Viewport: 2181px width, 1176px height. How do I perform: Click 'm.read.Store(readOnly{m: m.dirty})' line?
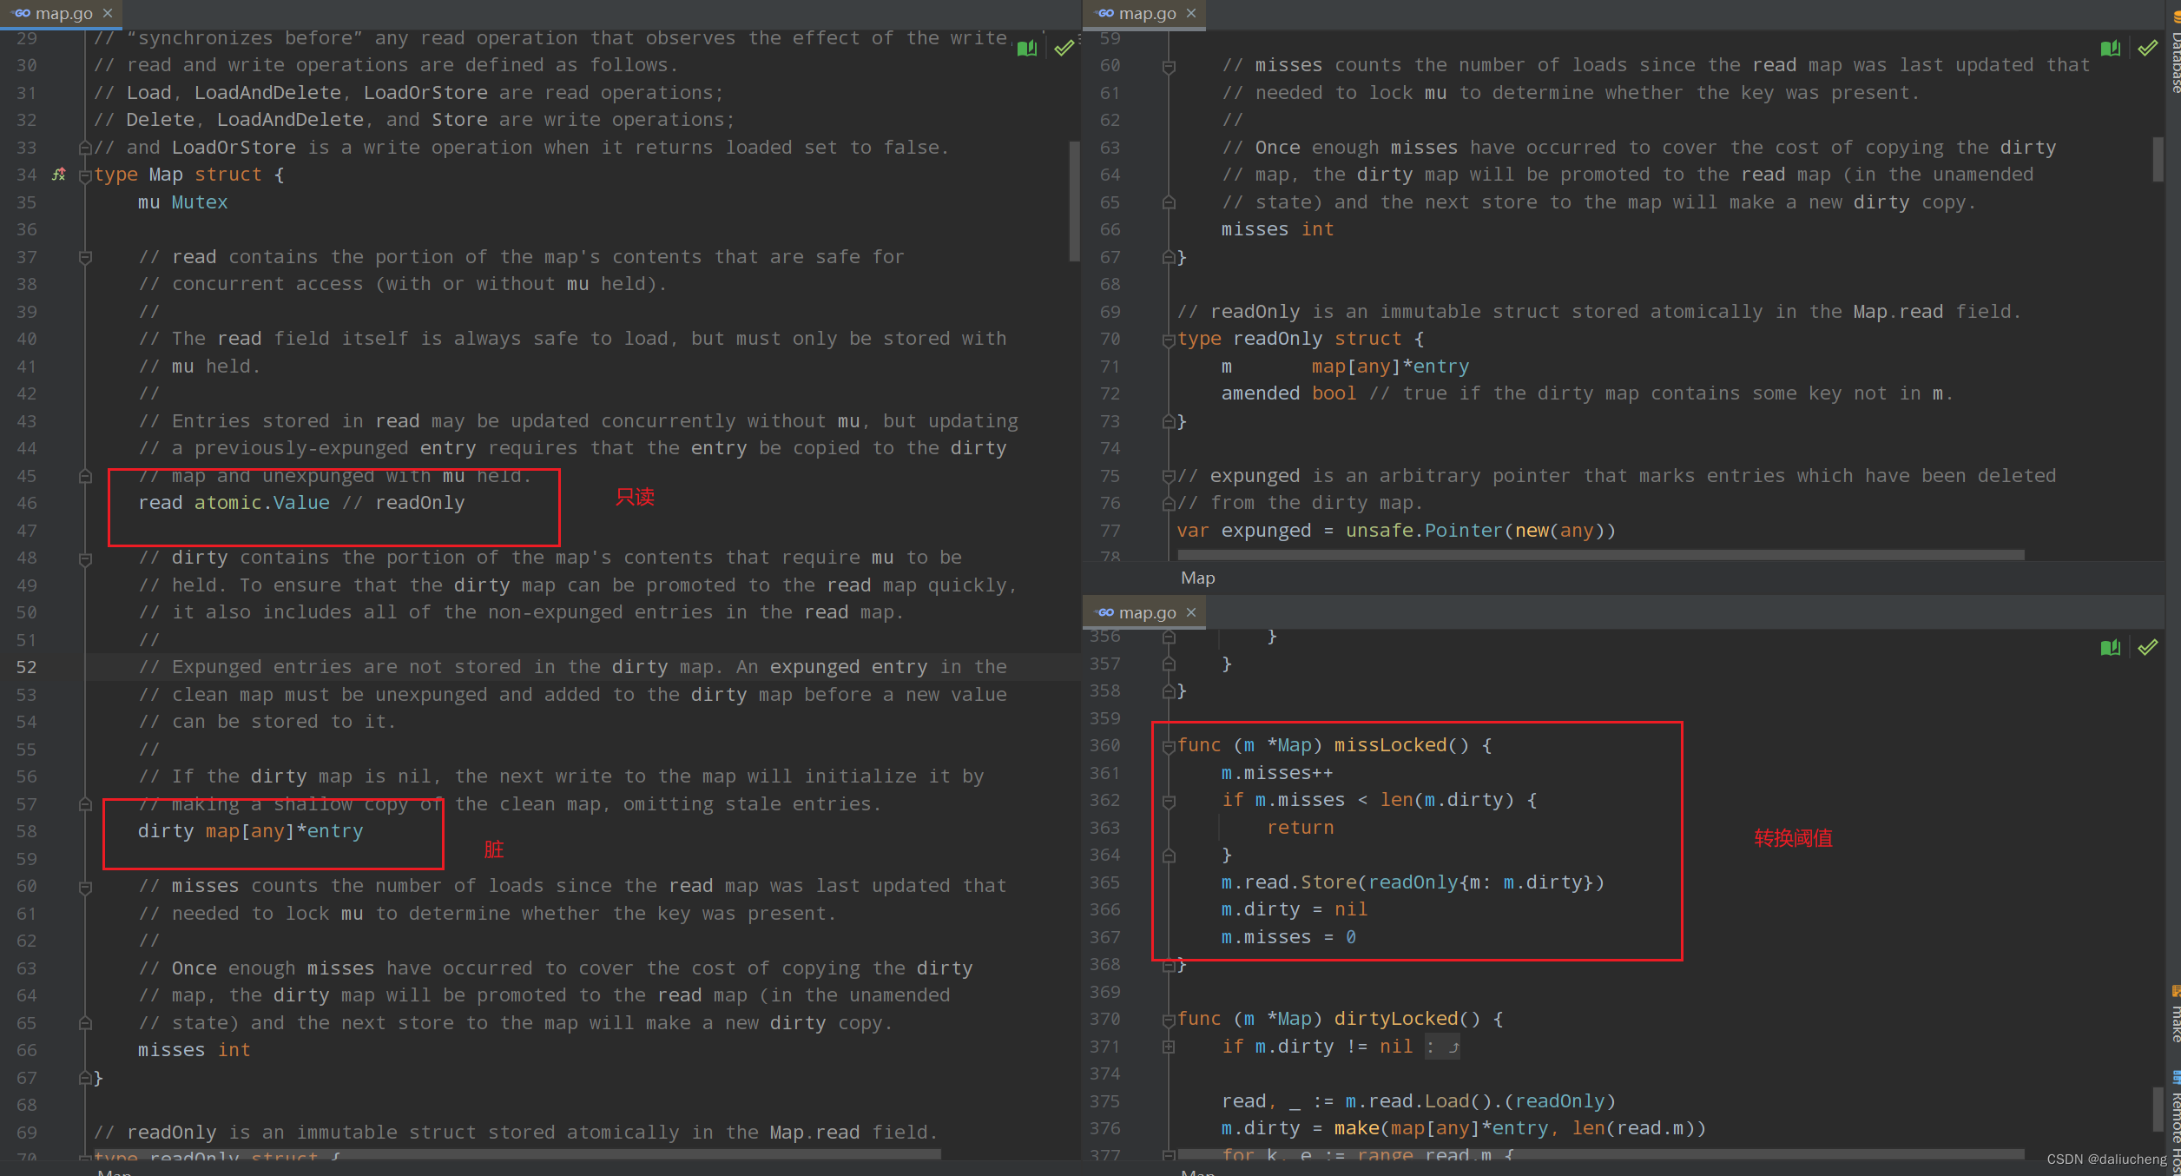[1413, 882]
